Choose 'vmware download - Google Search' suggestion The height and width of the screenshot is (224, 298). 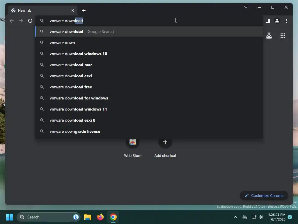(x=149, y=32)
